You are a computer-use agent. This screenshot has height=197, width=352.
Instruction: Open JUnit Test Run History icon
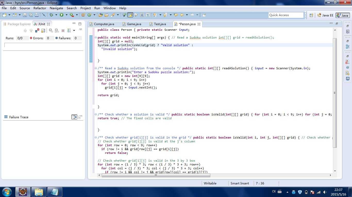point(69,31)
